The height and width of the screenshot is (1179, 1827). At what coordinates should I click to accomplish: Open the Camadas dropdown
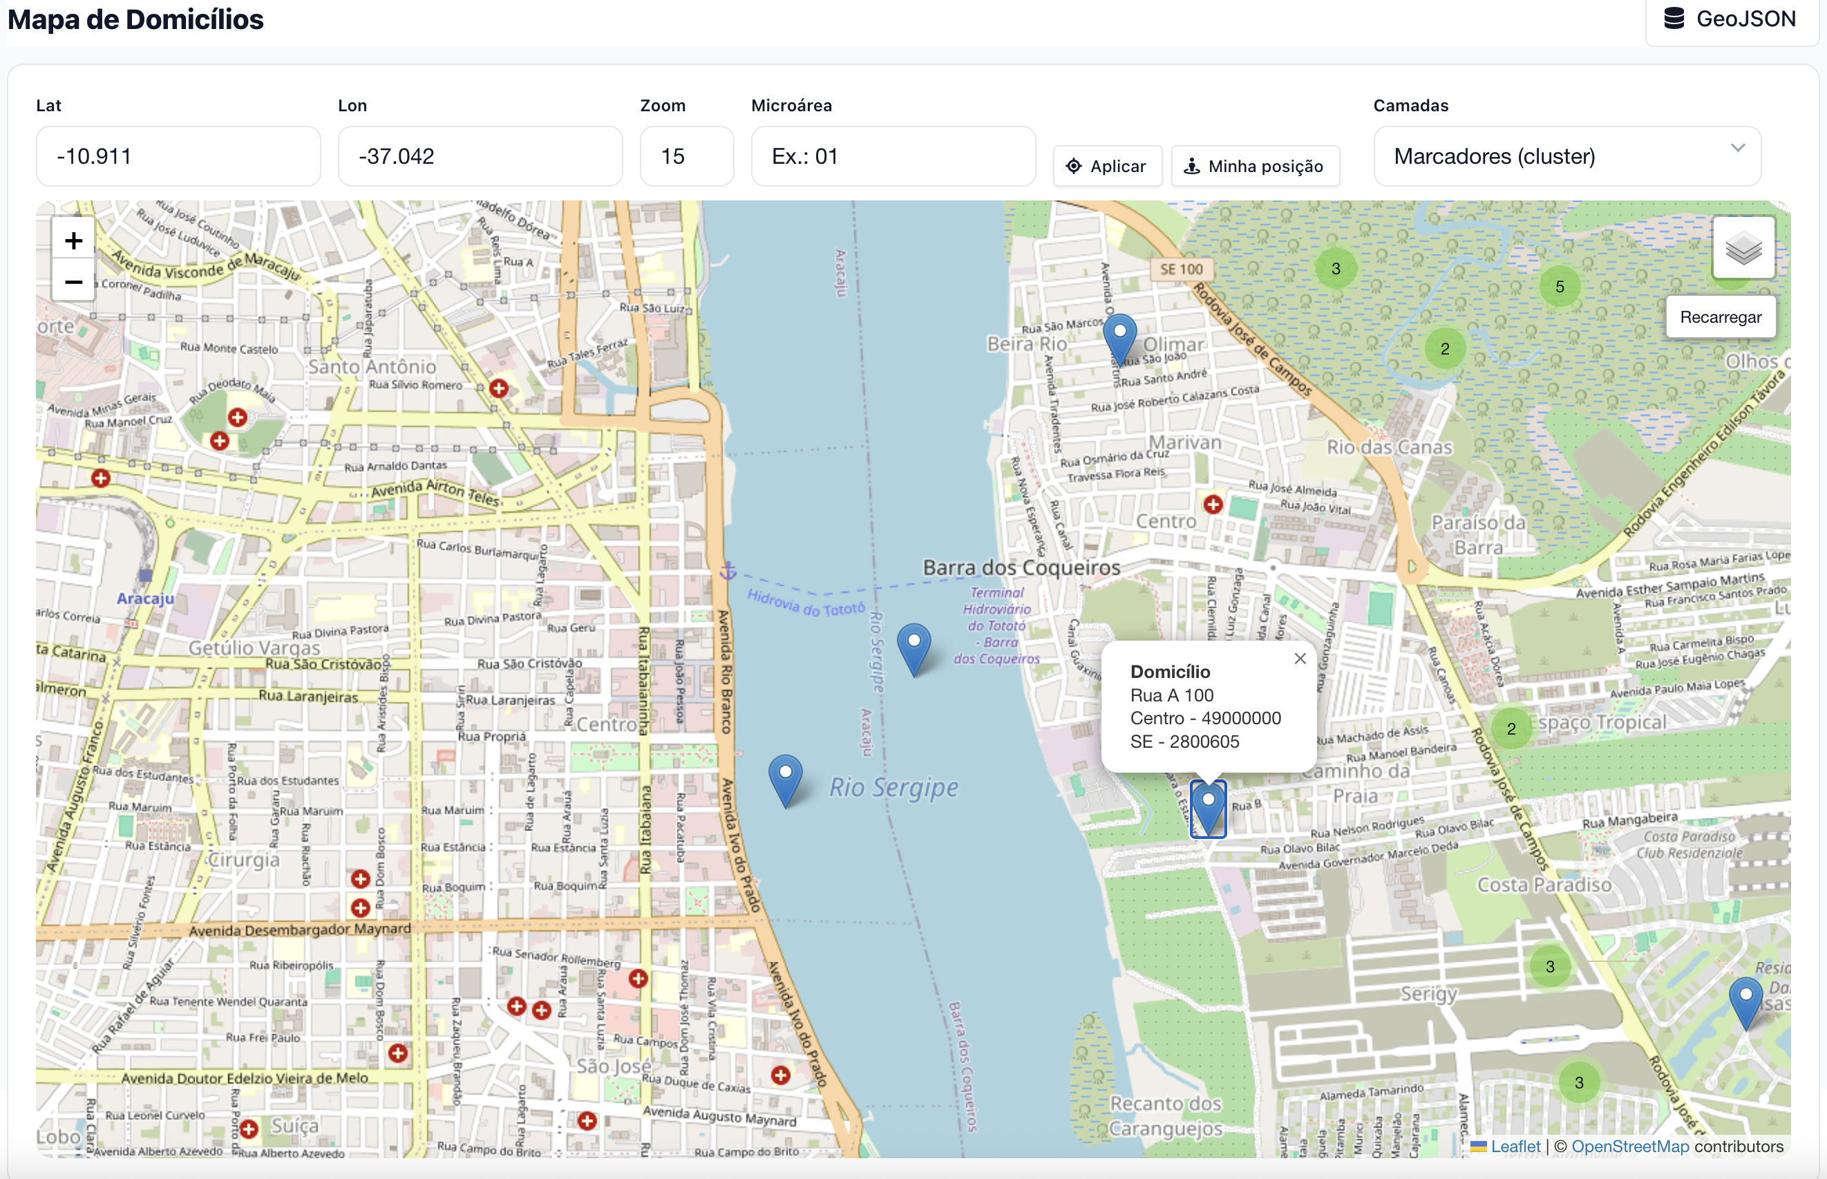[1566, 156]
